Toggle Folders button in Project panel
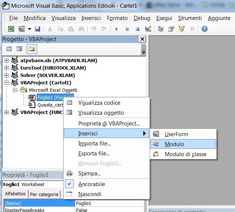The image size is (235, 212). tap(32, 49)
